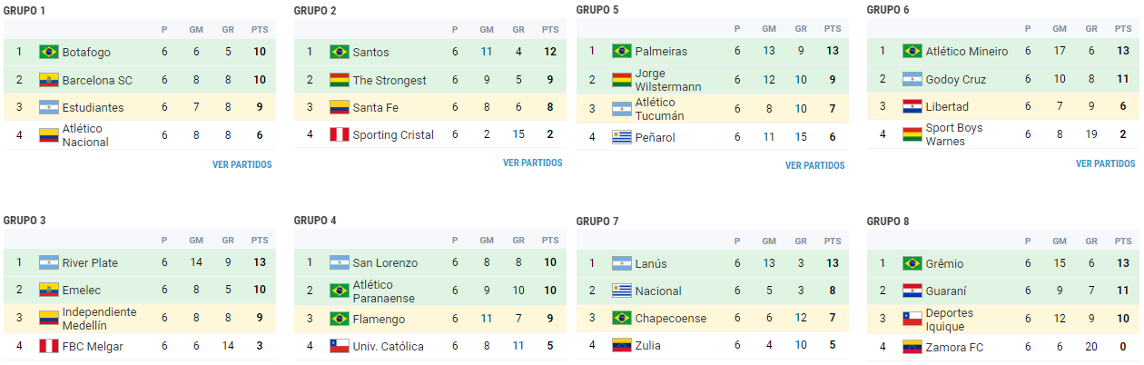The image size is (1144, 365).
Task: Open the Grêmio team row
Action: pos(1003,263)
